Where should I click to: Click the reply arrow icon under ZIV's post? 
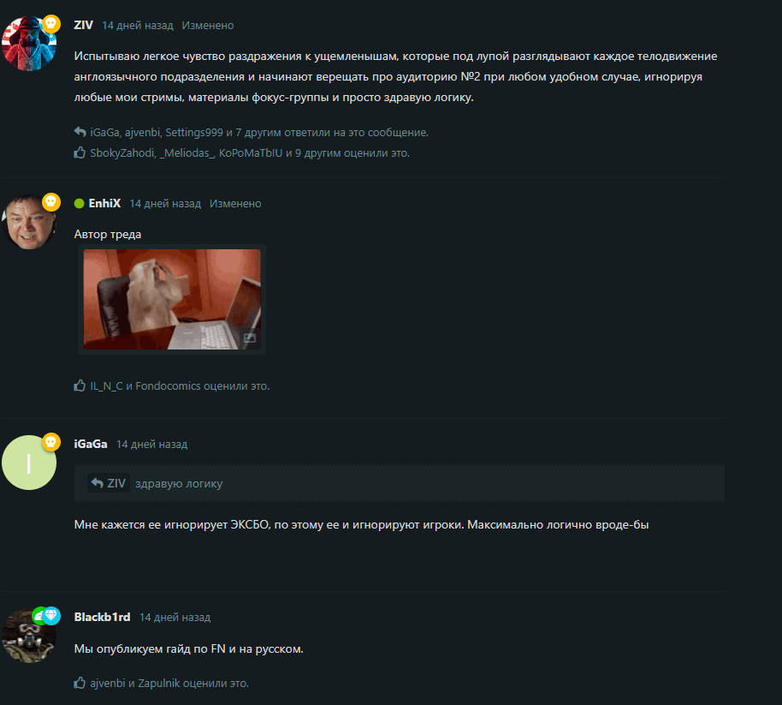point(80,132)
